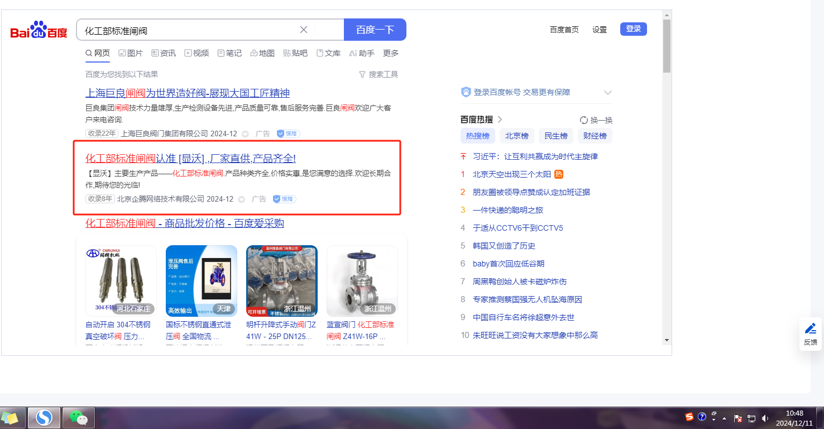Open the 反馈 feedback widget
Viewport: 824px width, 429px height.
pyautogui.click(x=810, y=334)
